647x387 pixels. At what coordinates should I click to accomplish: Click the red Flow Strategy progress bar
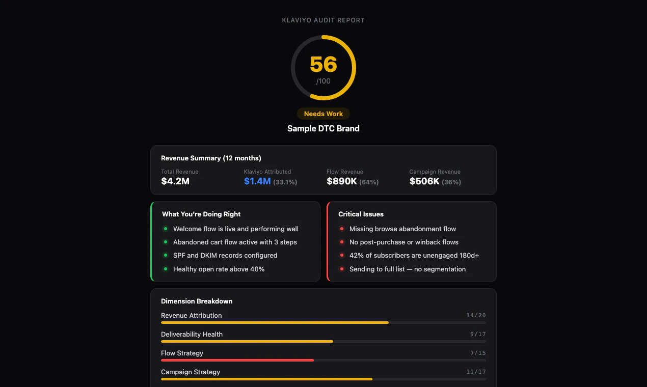[x=323, y=360]
